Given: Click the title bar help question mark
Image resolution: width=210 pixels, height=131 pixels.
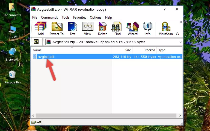Looking at the screenshot, I should click(165, 9).
